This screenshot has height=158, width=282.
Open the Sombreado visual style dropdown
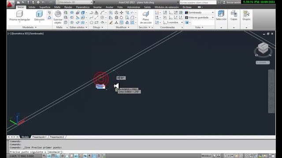[x=199, y=13]
